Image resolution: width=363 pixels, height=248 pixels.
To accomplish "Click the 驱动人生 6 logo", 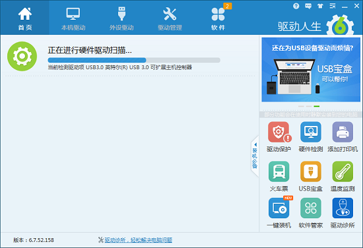I will tap(315, 26).
